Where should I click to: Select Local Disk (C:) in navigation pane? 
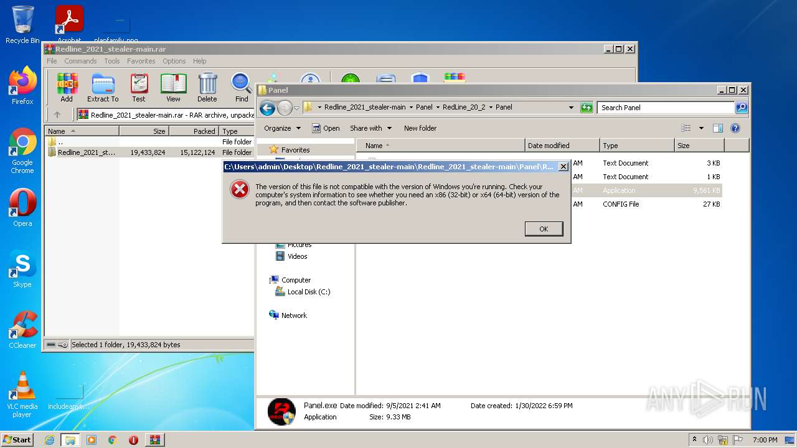[303, 292]
